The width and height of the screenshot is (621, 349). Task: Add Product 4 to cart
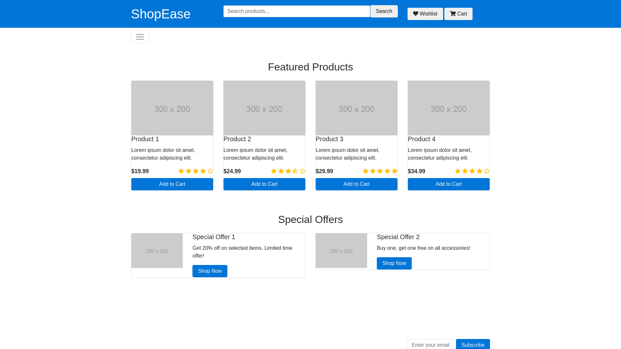449,184
